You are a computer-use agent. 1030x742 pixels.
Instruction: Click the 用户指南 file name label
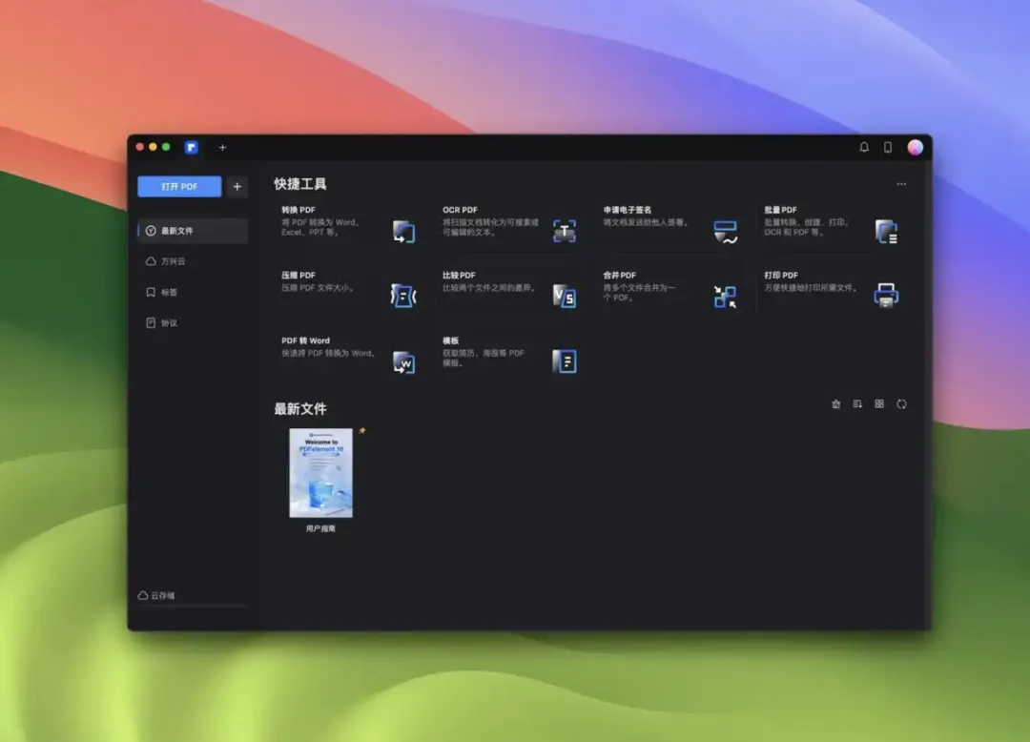320,528
